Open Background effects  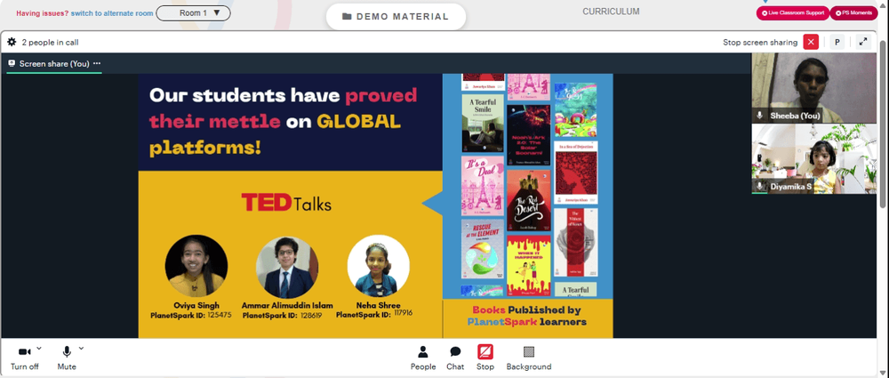pyautogui.click(x=528, y=358)
